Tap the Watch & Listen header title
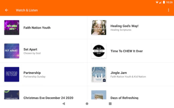This screenshot has width=174, height=108. pos(27,10)
